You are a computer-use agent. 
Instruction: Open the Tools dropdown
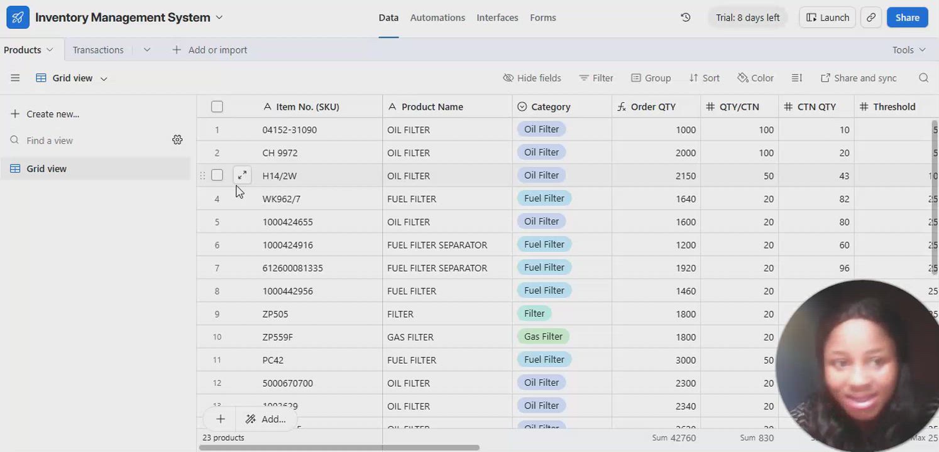(909, 50)
